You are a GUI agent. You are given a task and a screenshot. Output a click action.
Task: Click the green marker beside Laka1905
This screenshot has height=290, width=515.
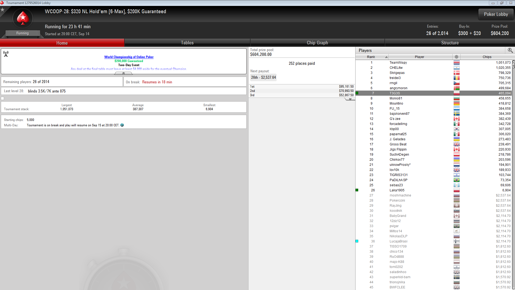(x=357, y=190)
